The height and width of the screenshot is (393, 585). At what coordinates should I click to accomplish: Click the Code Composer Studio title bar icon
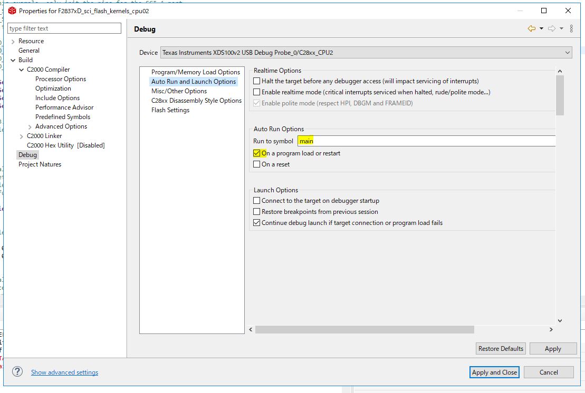(11, 10)
